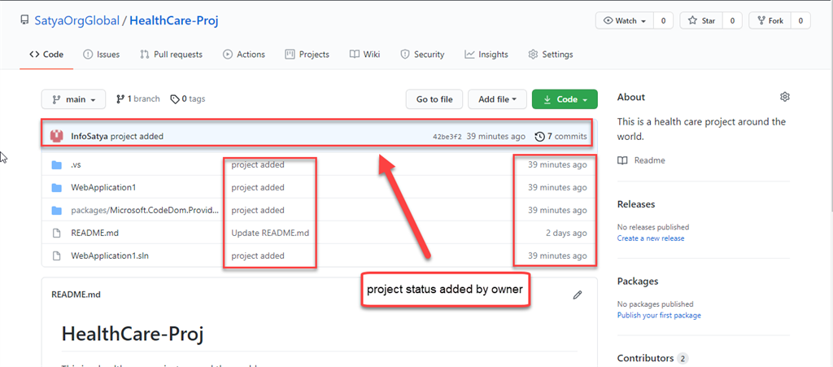
Task: Select the Code tab
Action: [46, 55]
